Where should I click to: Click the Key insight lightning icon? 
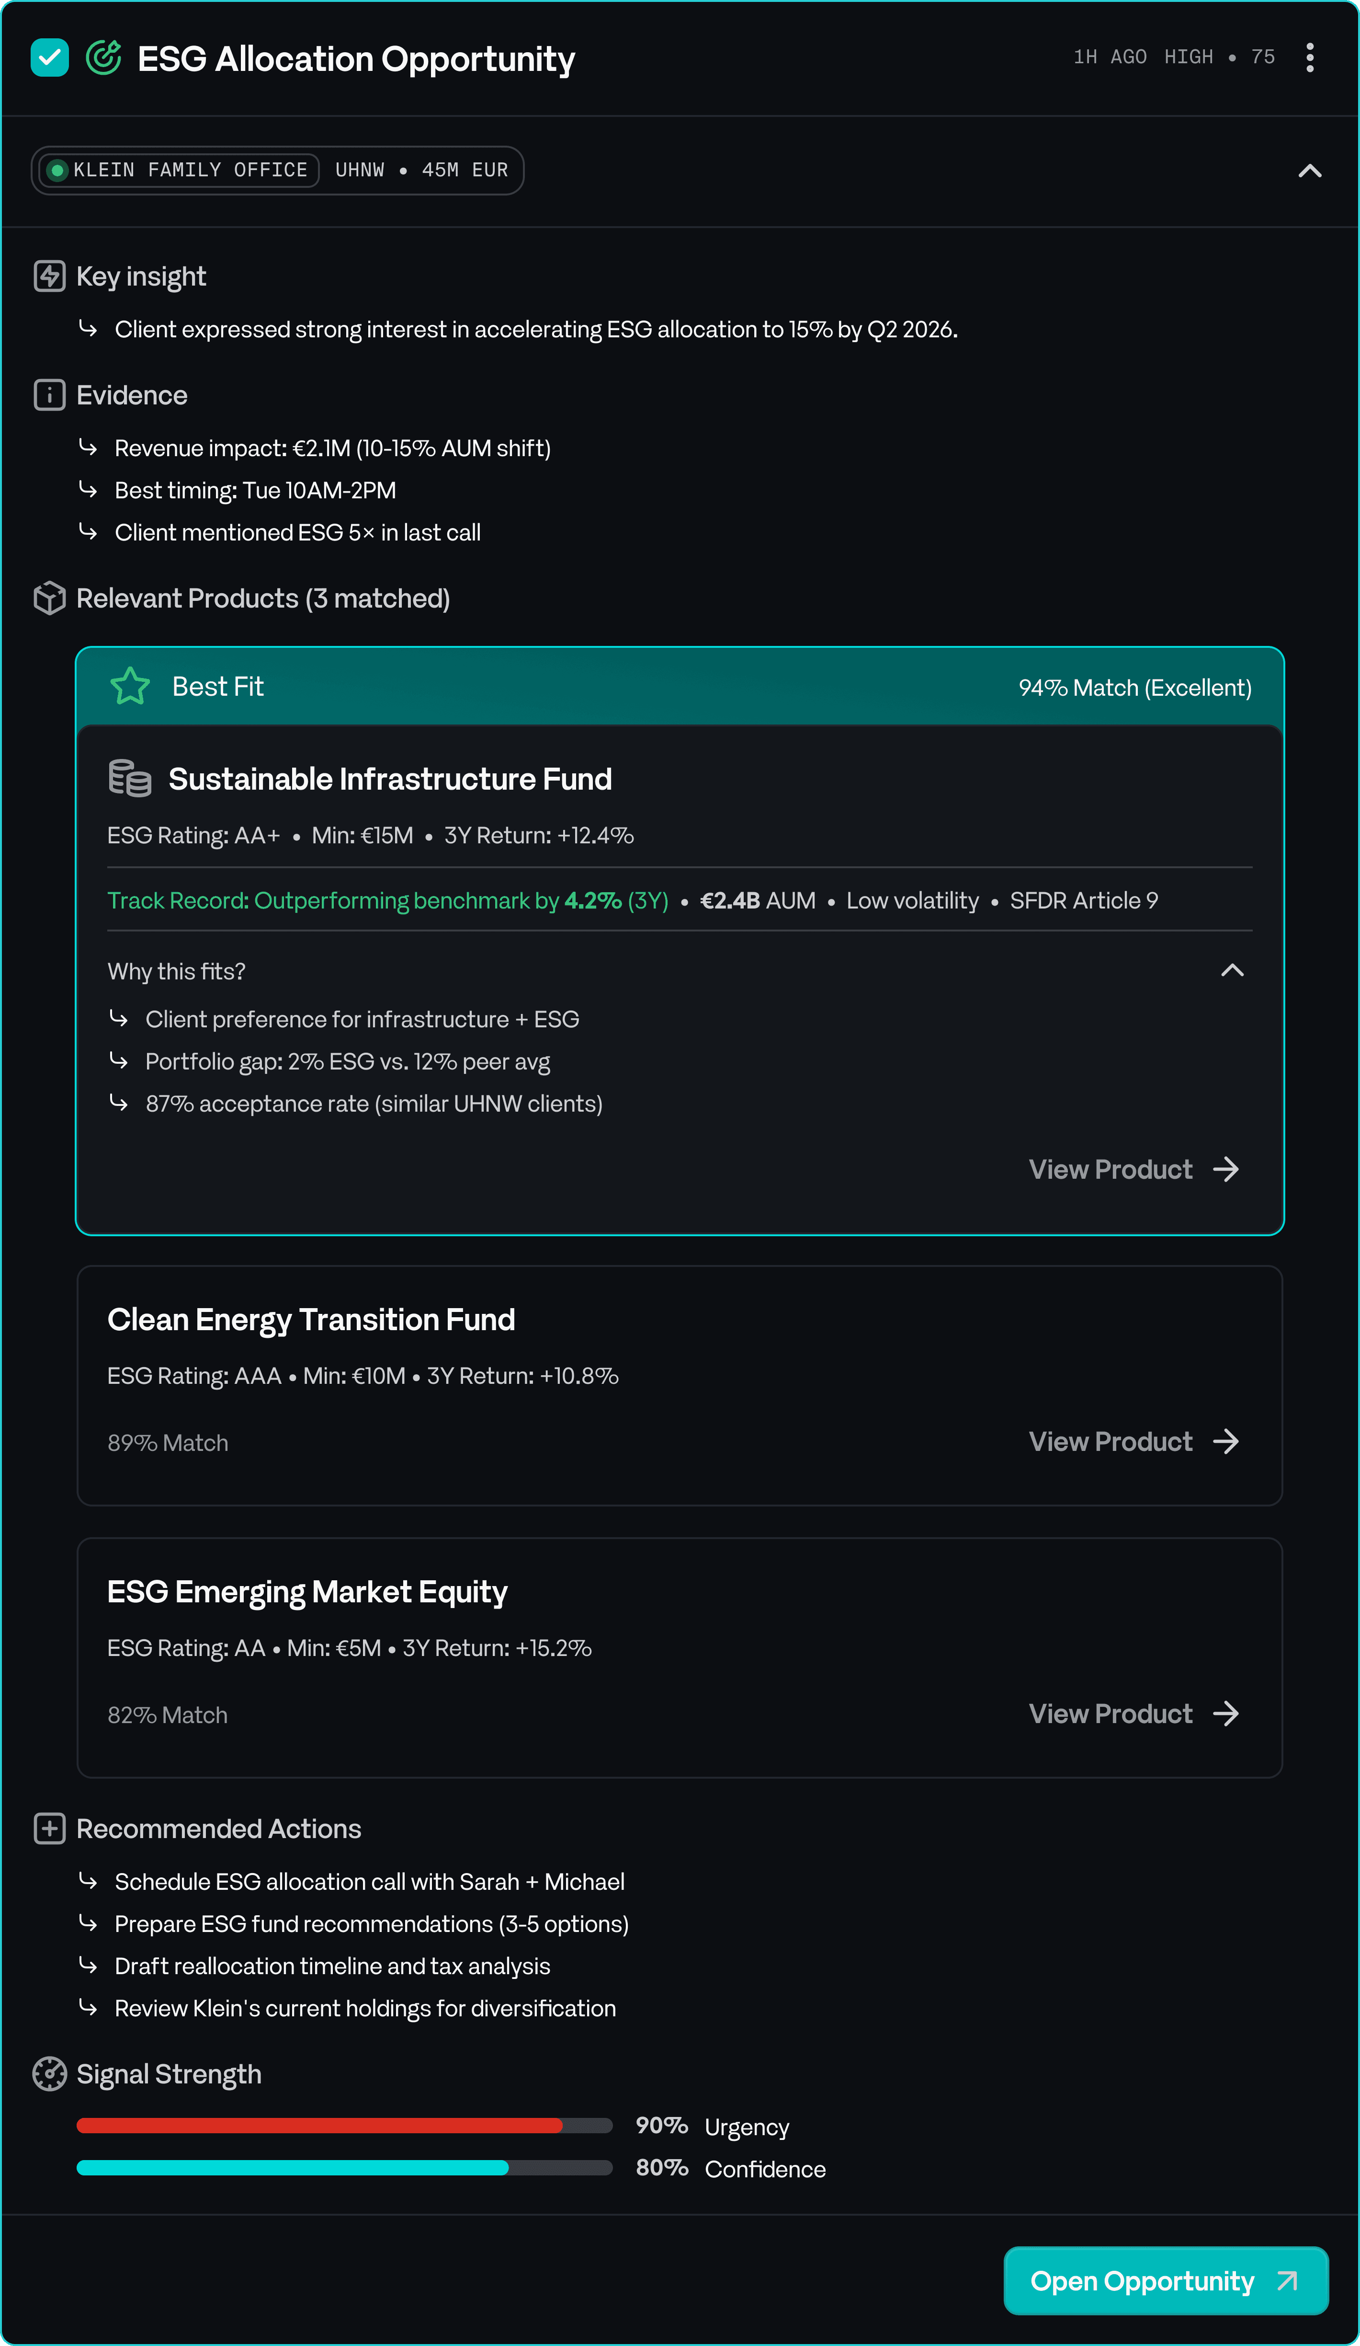click(x=49, y=276)
